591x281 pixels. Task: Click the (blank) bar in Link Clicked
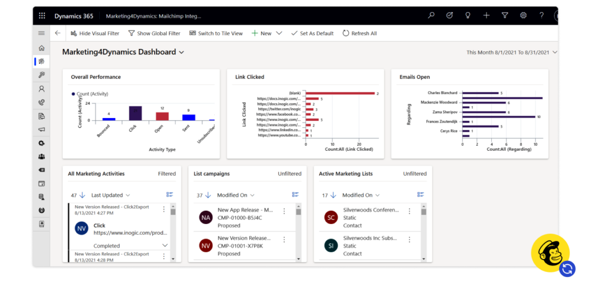(x=341, y=93)
